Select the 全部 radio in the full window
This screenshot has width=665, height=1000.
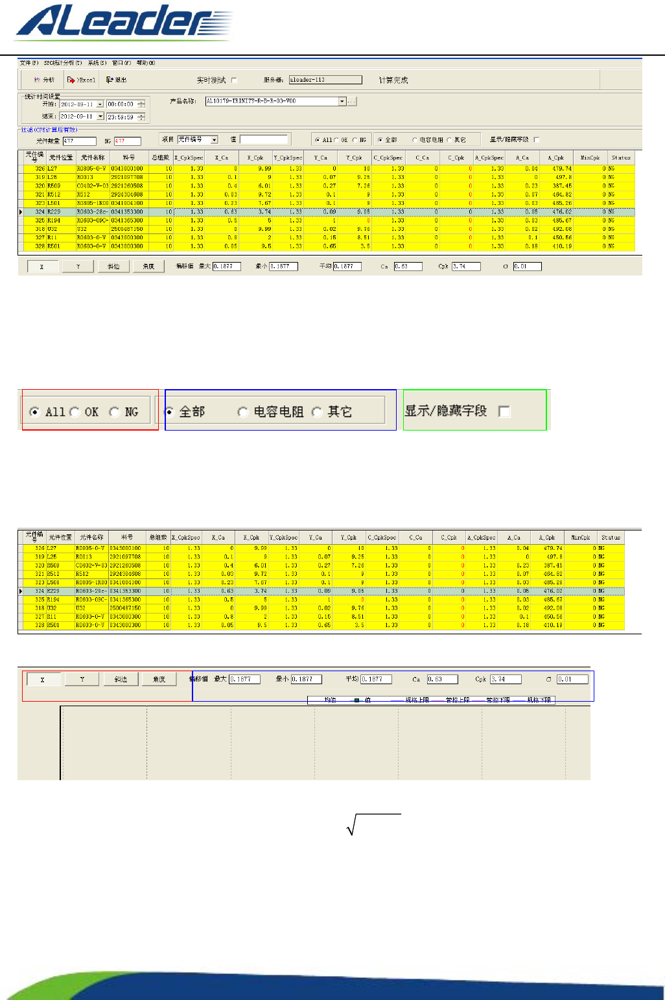(x=380, y=140)
